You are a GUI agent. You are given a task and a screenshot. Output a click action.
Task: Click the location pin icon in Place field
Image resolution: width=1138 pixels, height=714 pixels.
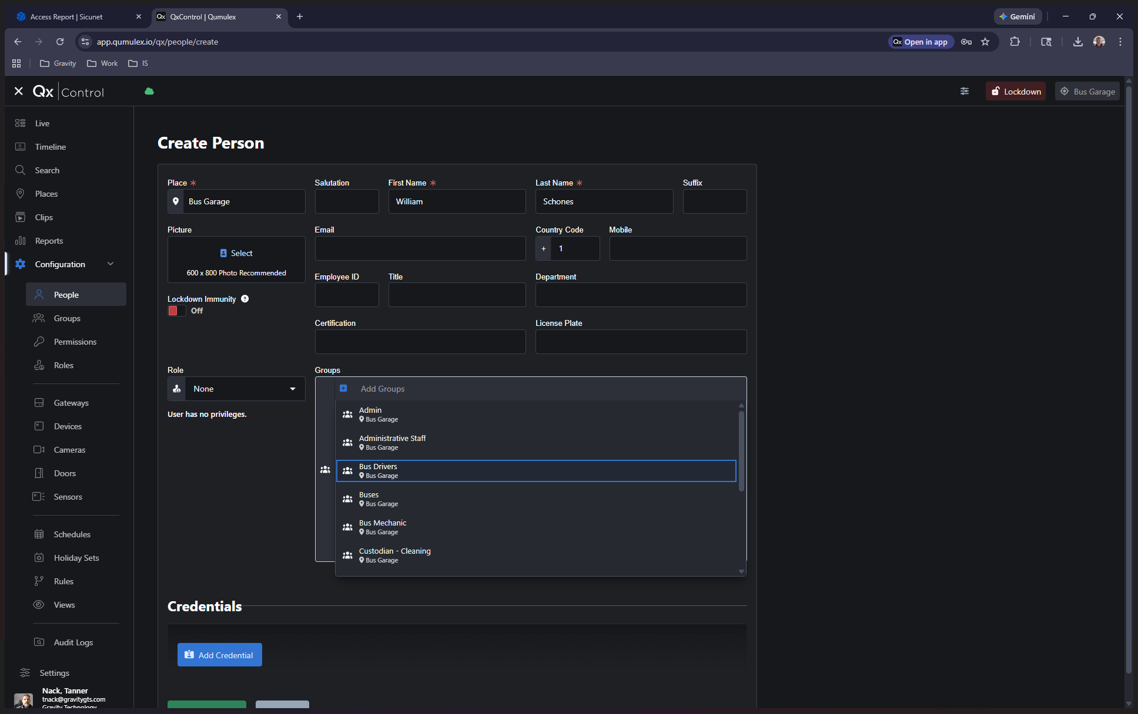pos(176,201)
